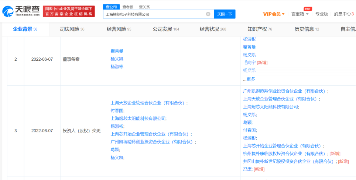Viewport: 356px width, 180px height.
Task: Open 杨淑彬 in 董事备案 left column
Action: click(117, 67)
